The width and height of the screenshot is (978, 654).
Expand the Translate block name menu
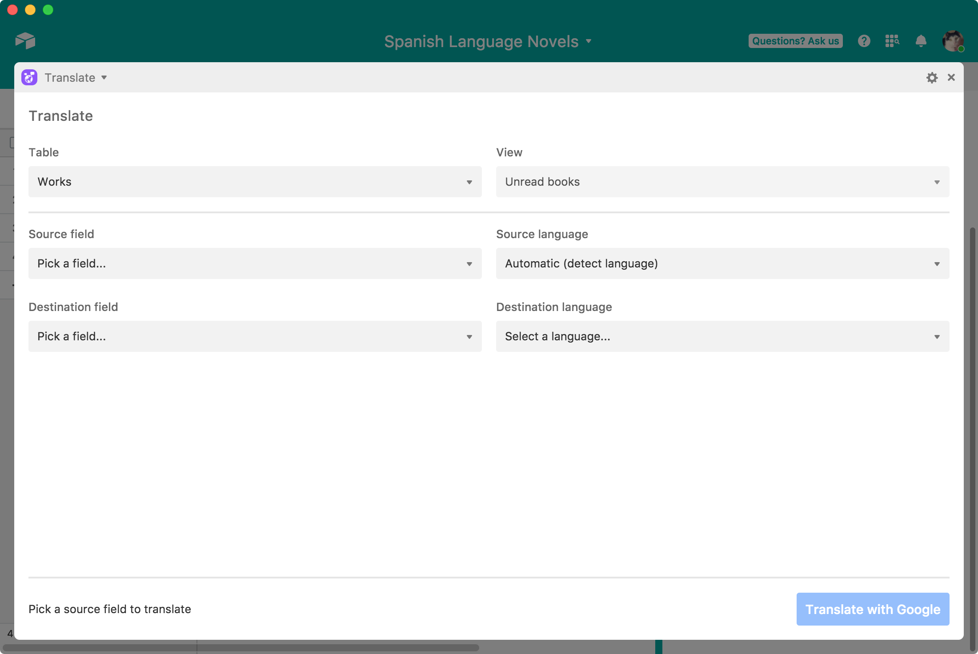coord(76,78)
